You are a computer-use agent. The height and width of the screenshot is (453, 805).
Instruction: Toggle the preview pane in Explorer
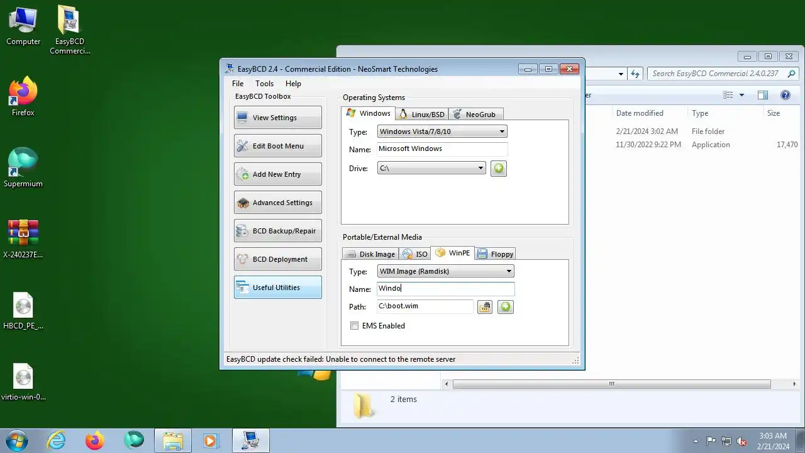click(x=763, y=95)
